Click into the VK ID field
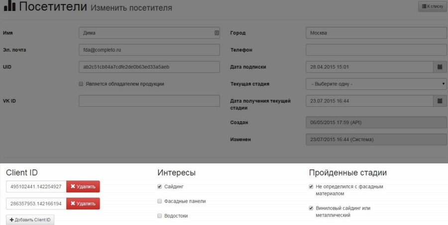This screenshot has height=225, width=448. click(149, 101)
